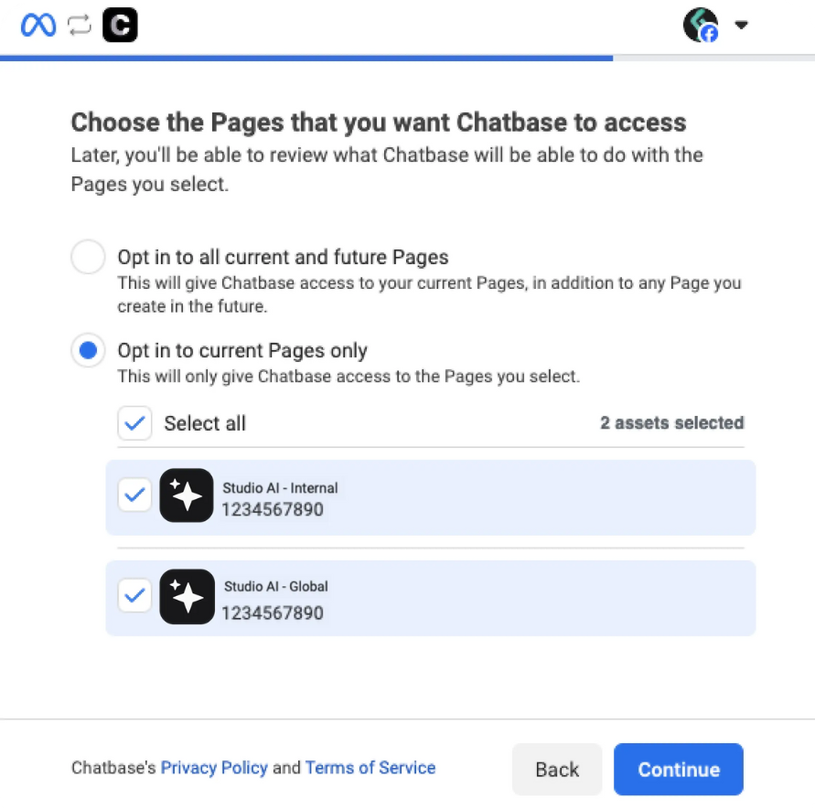Click the Studio AI - Global sparkle icon
Screen dimensions: 815x809
[187, 597]
